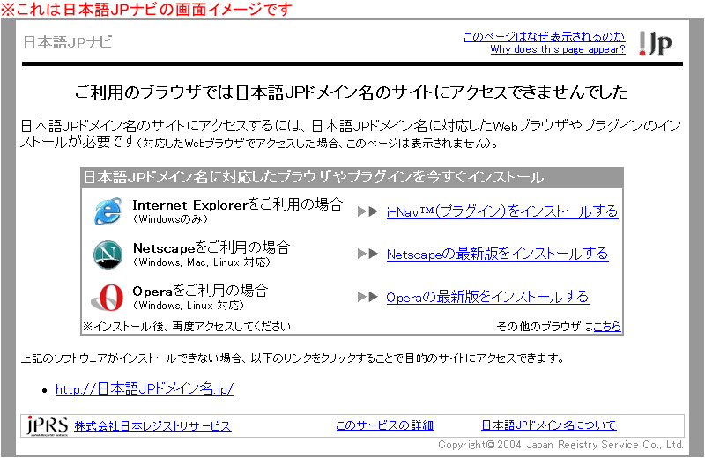This screenshot has height=458, width=705.
Task: Click the JP logo at top right
Action: [x=656, y=43]
